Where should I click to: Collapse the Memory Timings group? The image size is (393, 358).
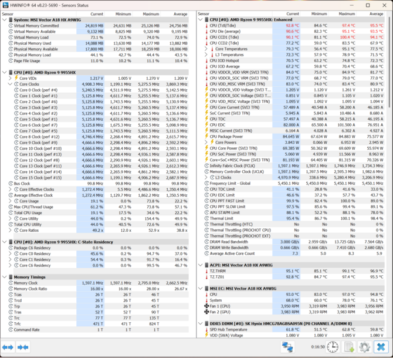pyautogui.click(x=4, y=277)
